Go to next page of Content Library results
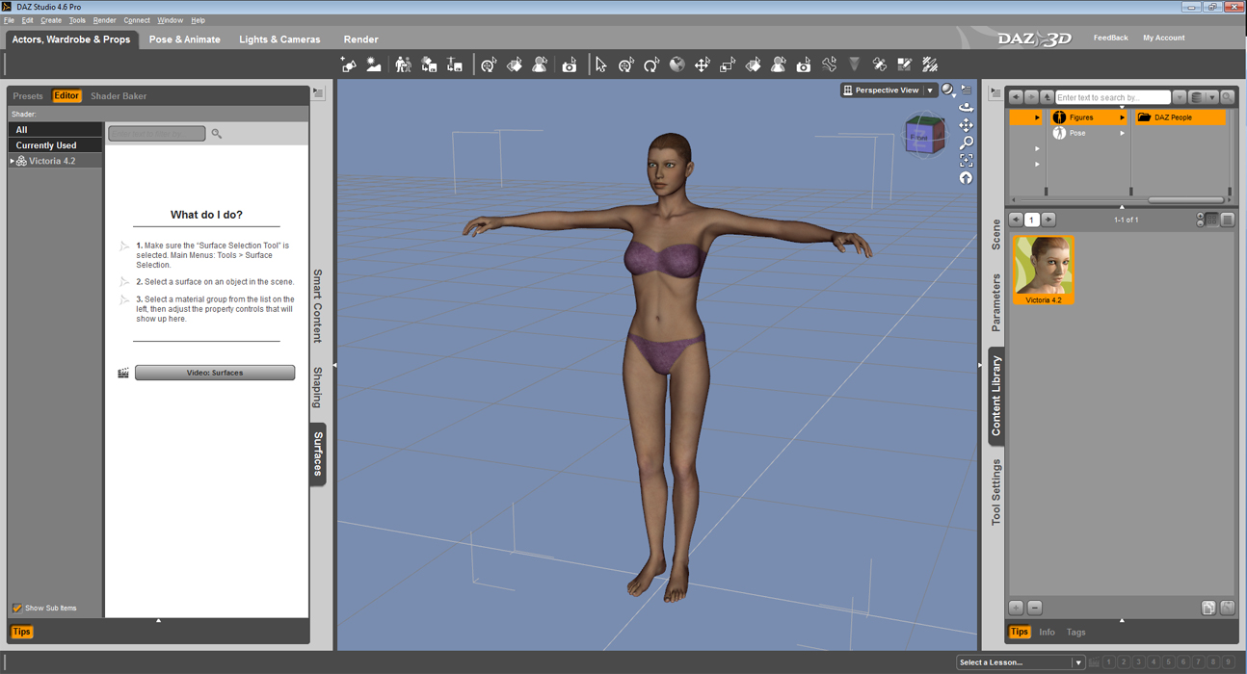 pos(1048,220)
